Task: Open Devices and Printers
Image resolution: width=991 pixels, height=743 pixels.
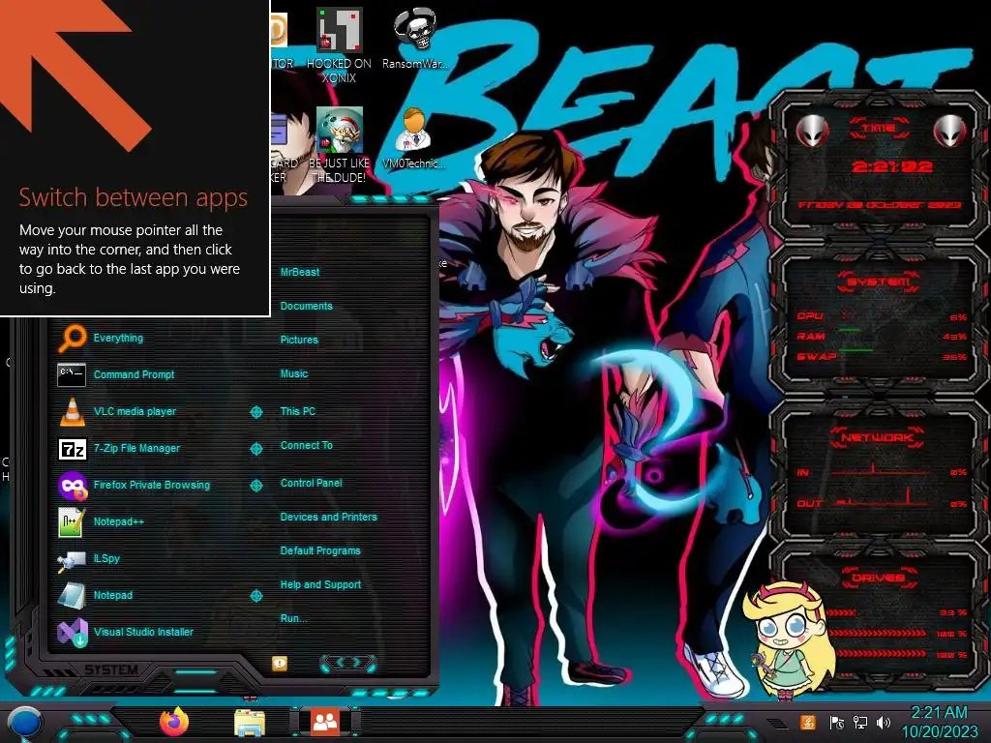Action: [328, 517]
